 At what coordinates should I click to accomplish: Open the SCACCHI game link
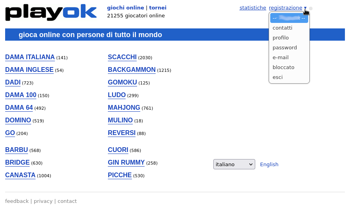point(122,57)
